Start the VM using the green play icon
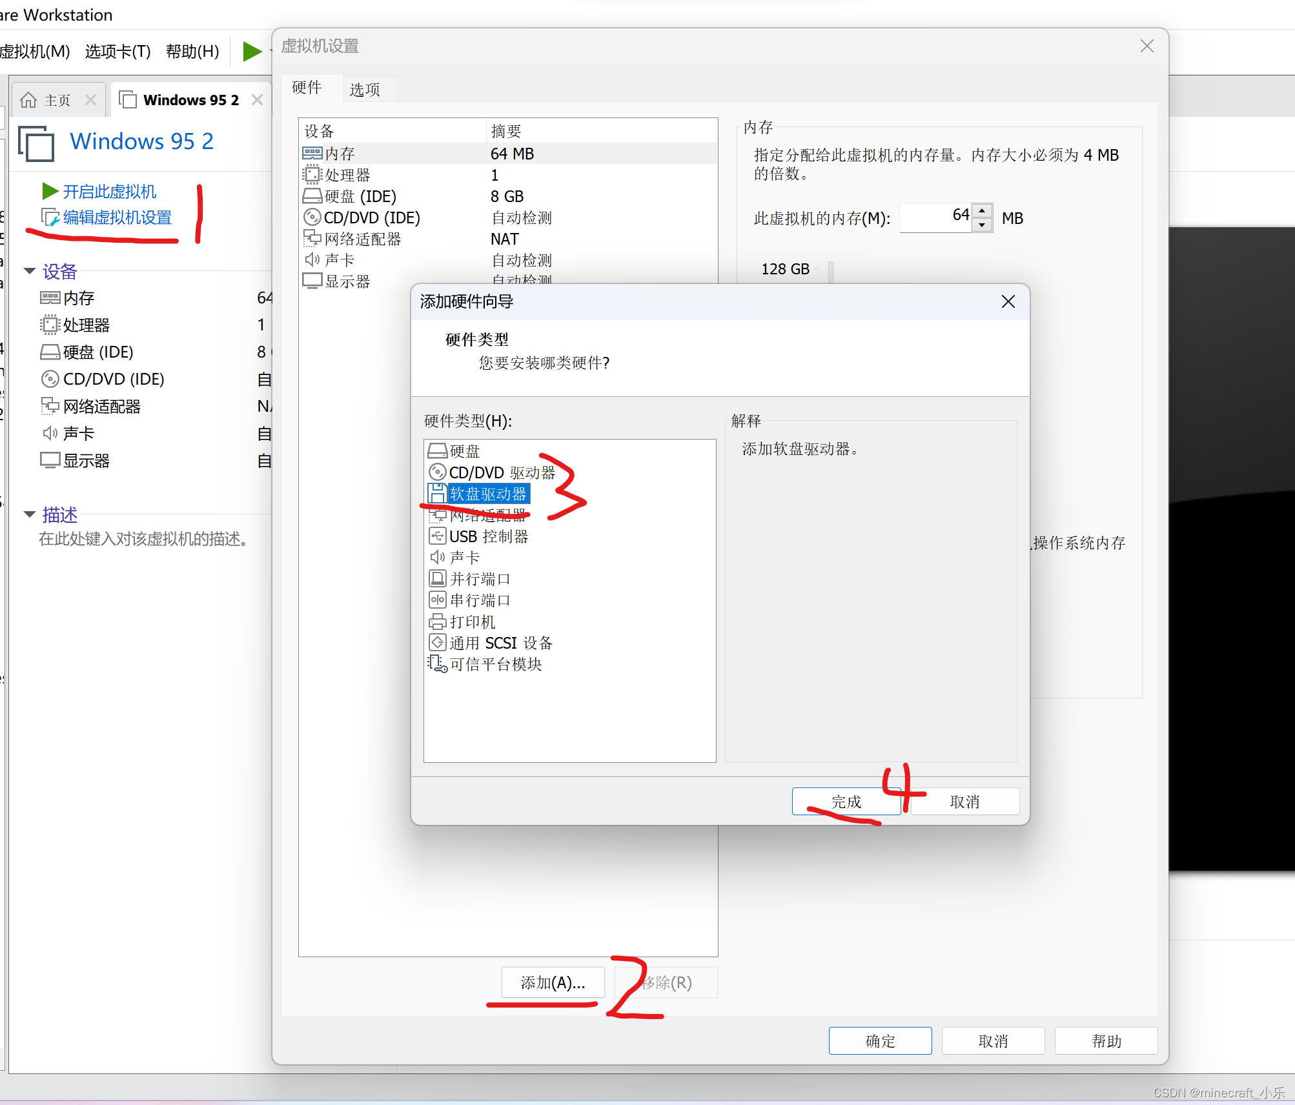 click(252, 52)
